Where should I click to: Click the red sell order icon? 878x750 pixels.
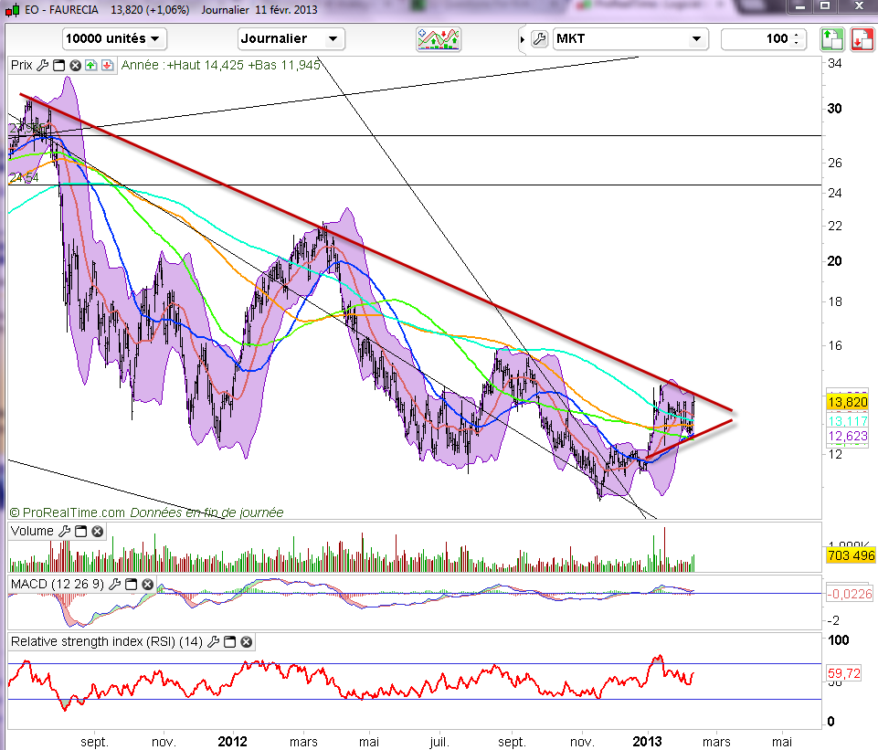(862, 40)
